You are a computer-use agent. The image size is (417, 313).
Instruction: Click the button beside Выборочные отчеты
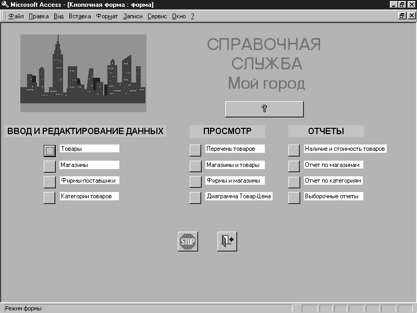(294, 198)
